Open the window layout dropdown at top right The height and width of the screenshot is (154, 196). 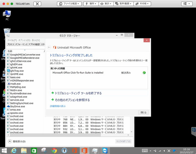pos(187,4)
